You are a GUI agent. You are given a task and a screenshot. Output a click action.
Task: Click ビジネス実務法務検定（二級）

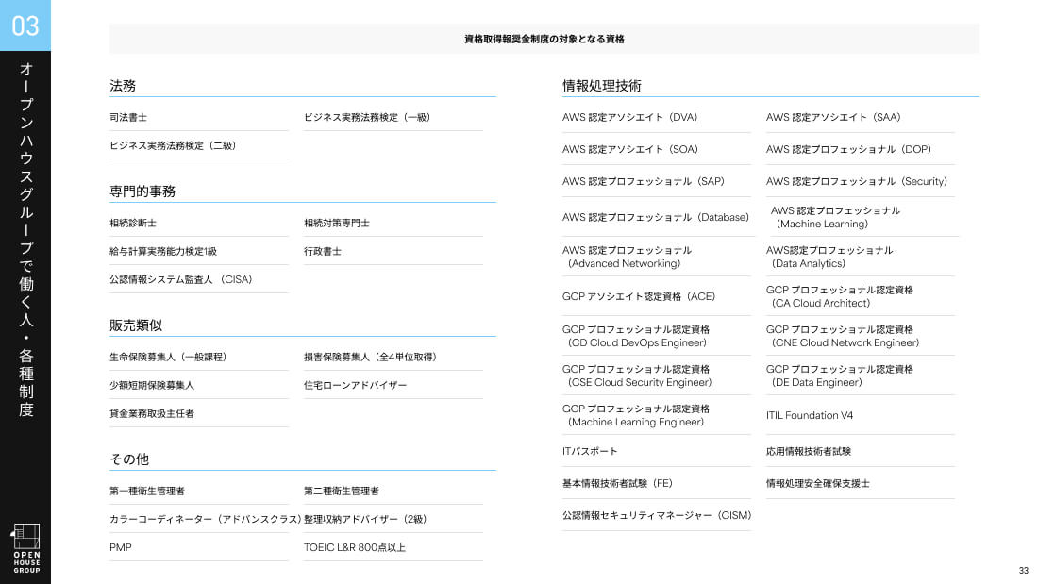[x=173, y=145]
